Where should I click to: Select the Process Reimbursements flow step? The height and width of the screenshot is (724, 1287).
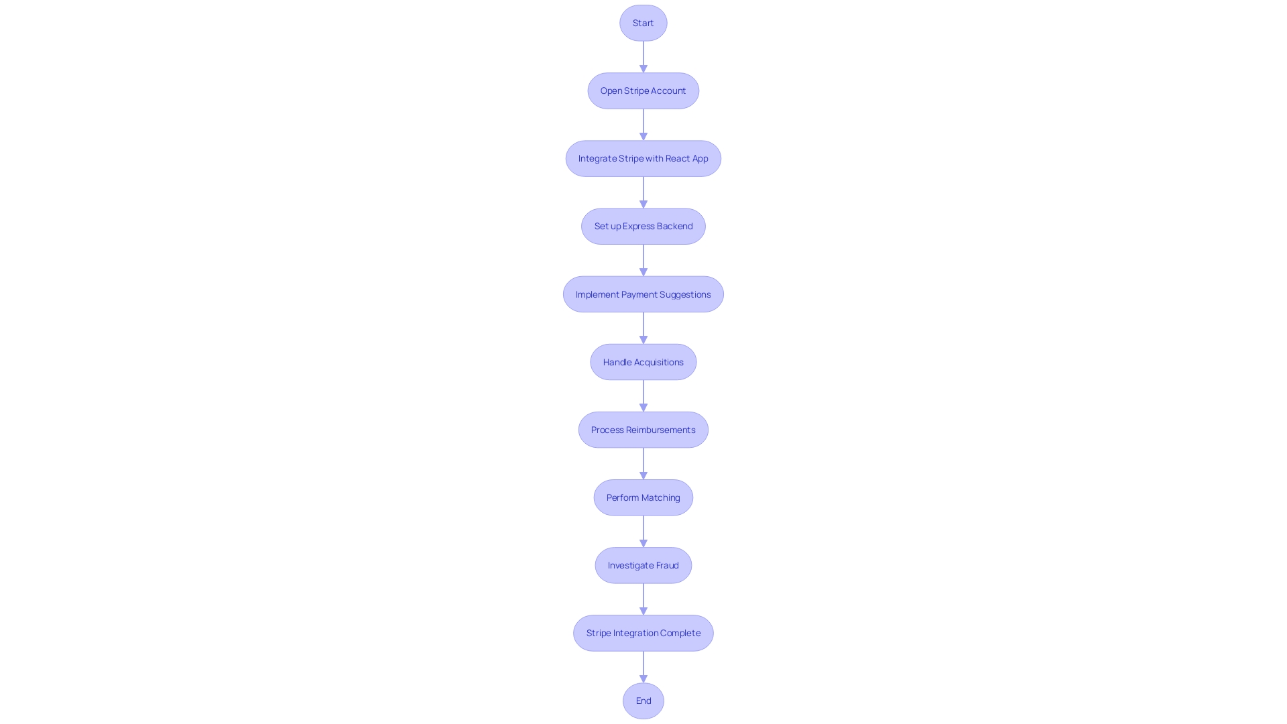pyautogui.click(x=643, y=429)
